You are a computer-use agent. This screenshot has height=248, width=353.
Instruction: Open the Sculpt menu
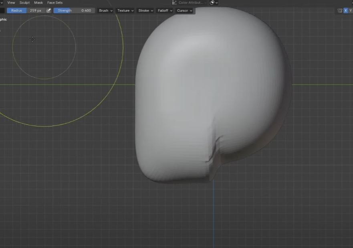24,2
